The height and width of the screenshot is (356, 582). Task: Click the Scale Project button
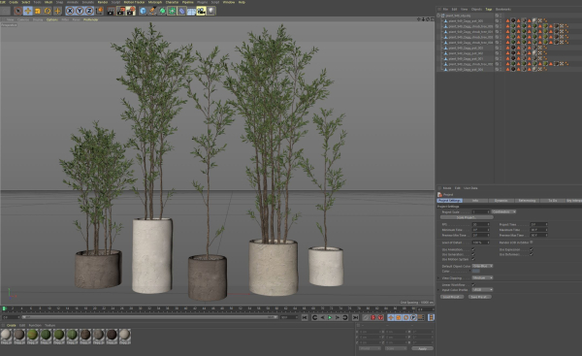[467, 217]
